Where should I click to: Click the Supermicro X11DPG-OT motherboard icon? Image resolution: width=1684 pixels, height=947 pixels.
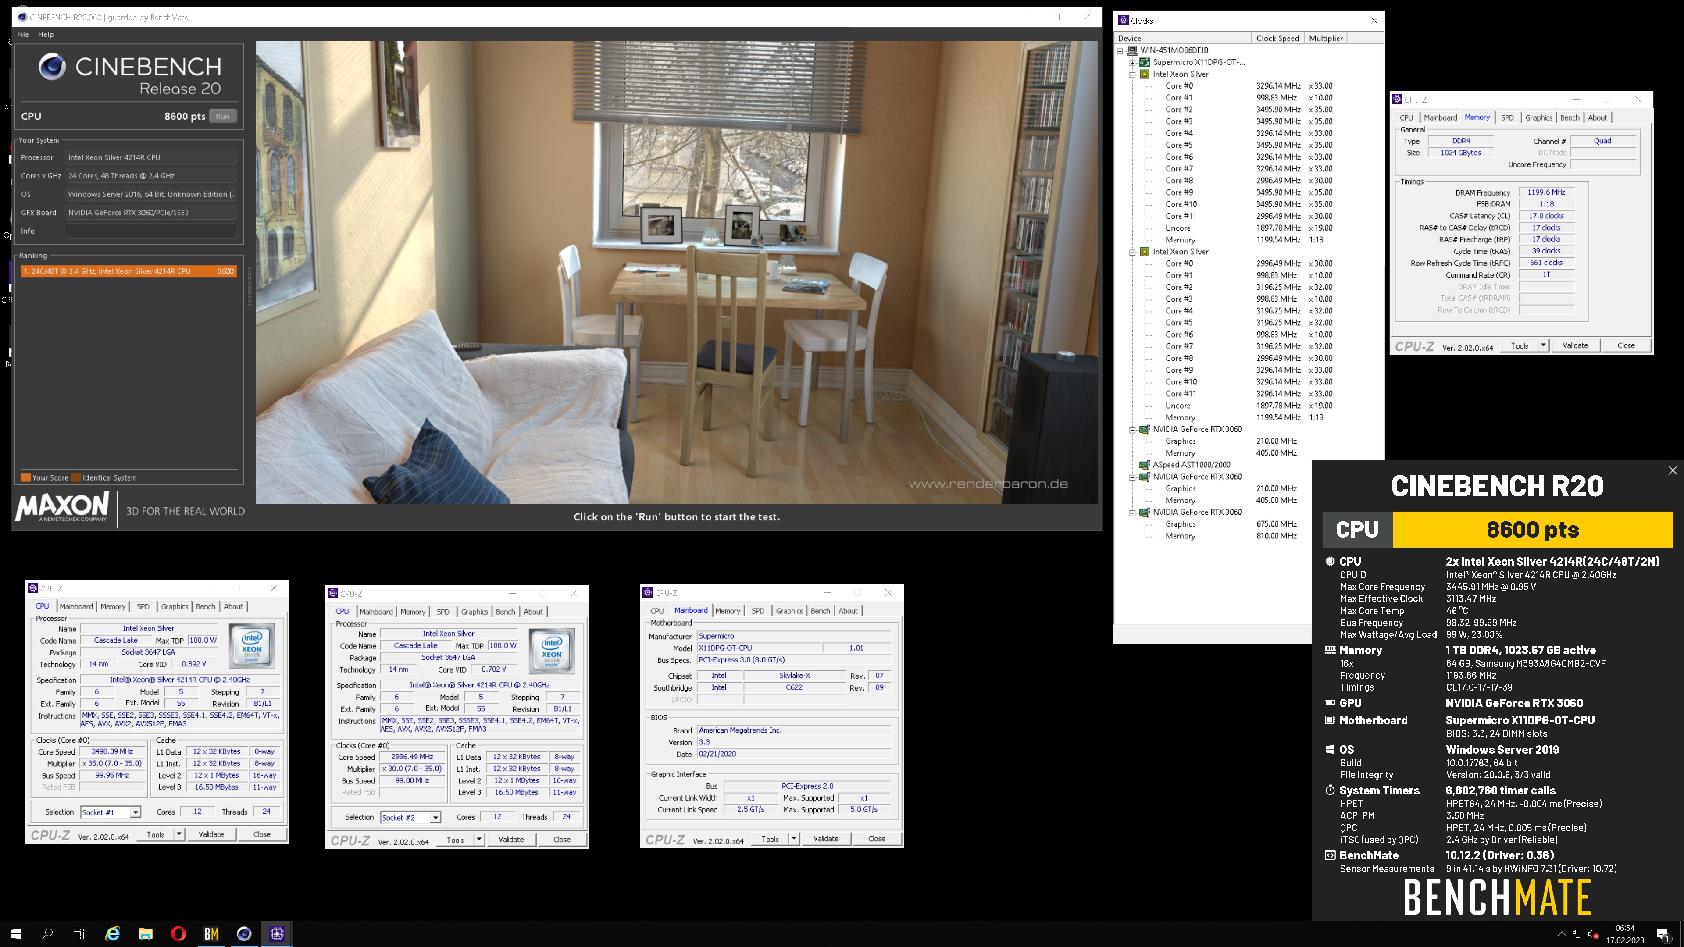(1145, 62)
